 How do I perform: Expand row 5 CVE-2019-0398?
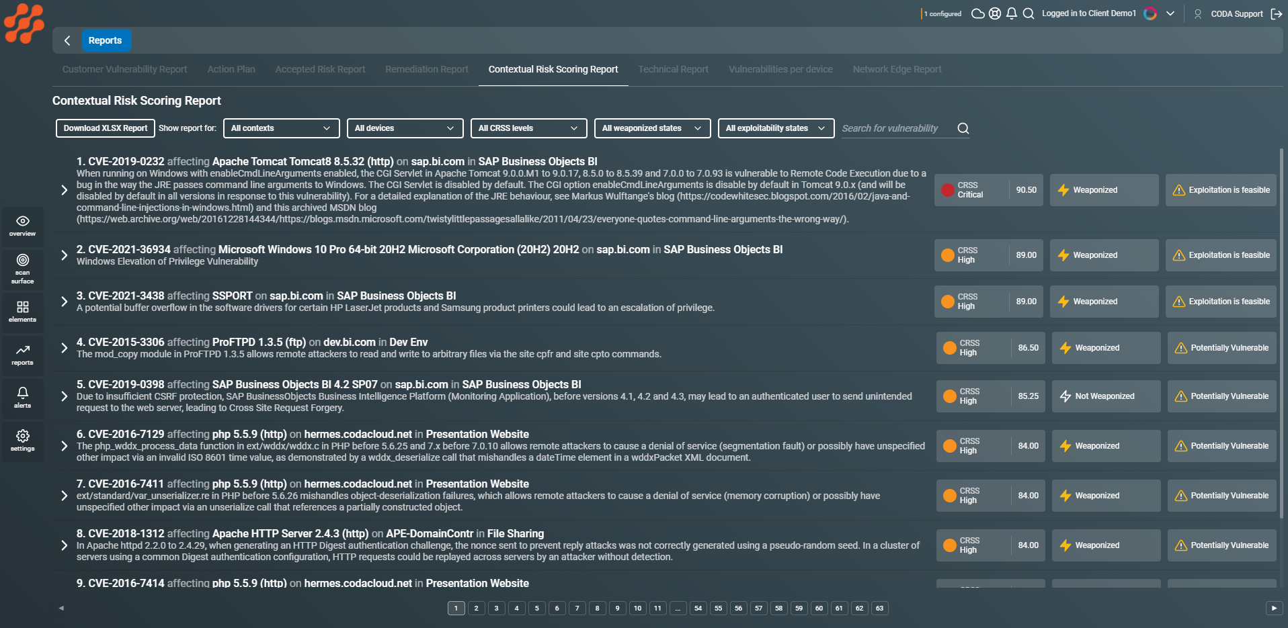point(65,396)
